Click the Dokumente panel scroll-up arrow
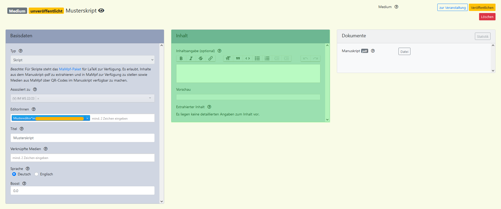 [493, 45]
